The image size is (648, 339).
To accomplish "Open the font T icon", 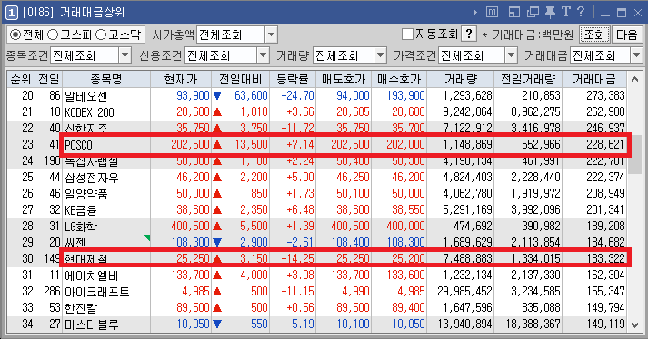I will click(x=566, y=12).
